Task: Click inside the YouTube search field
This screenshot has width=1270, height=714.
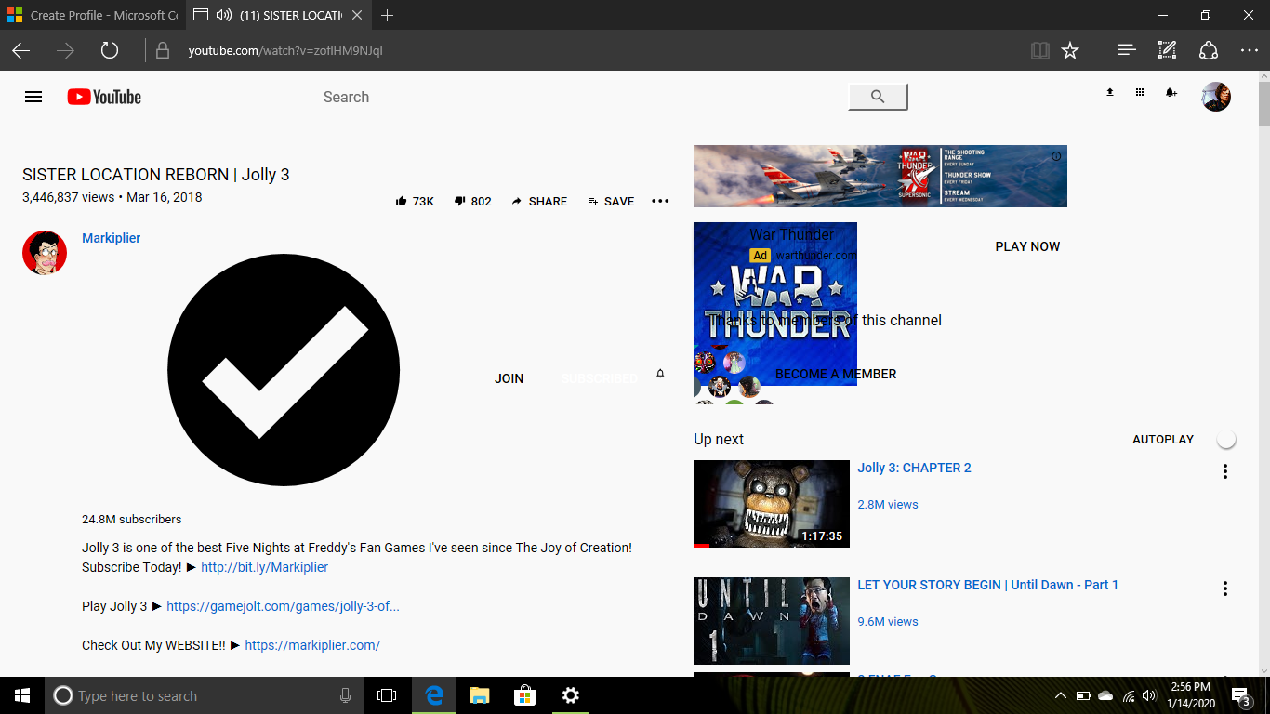Action: (x=581, y=97)
